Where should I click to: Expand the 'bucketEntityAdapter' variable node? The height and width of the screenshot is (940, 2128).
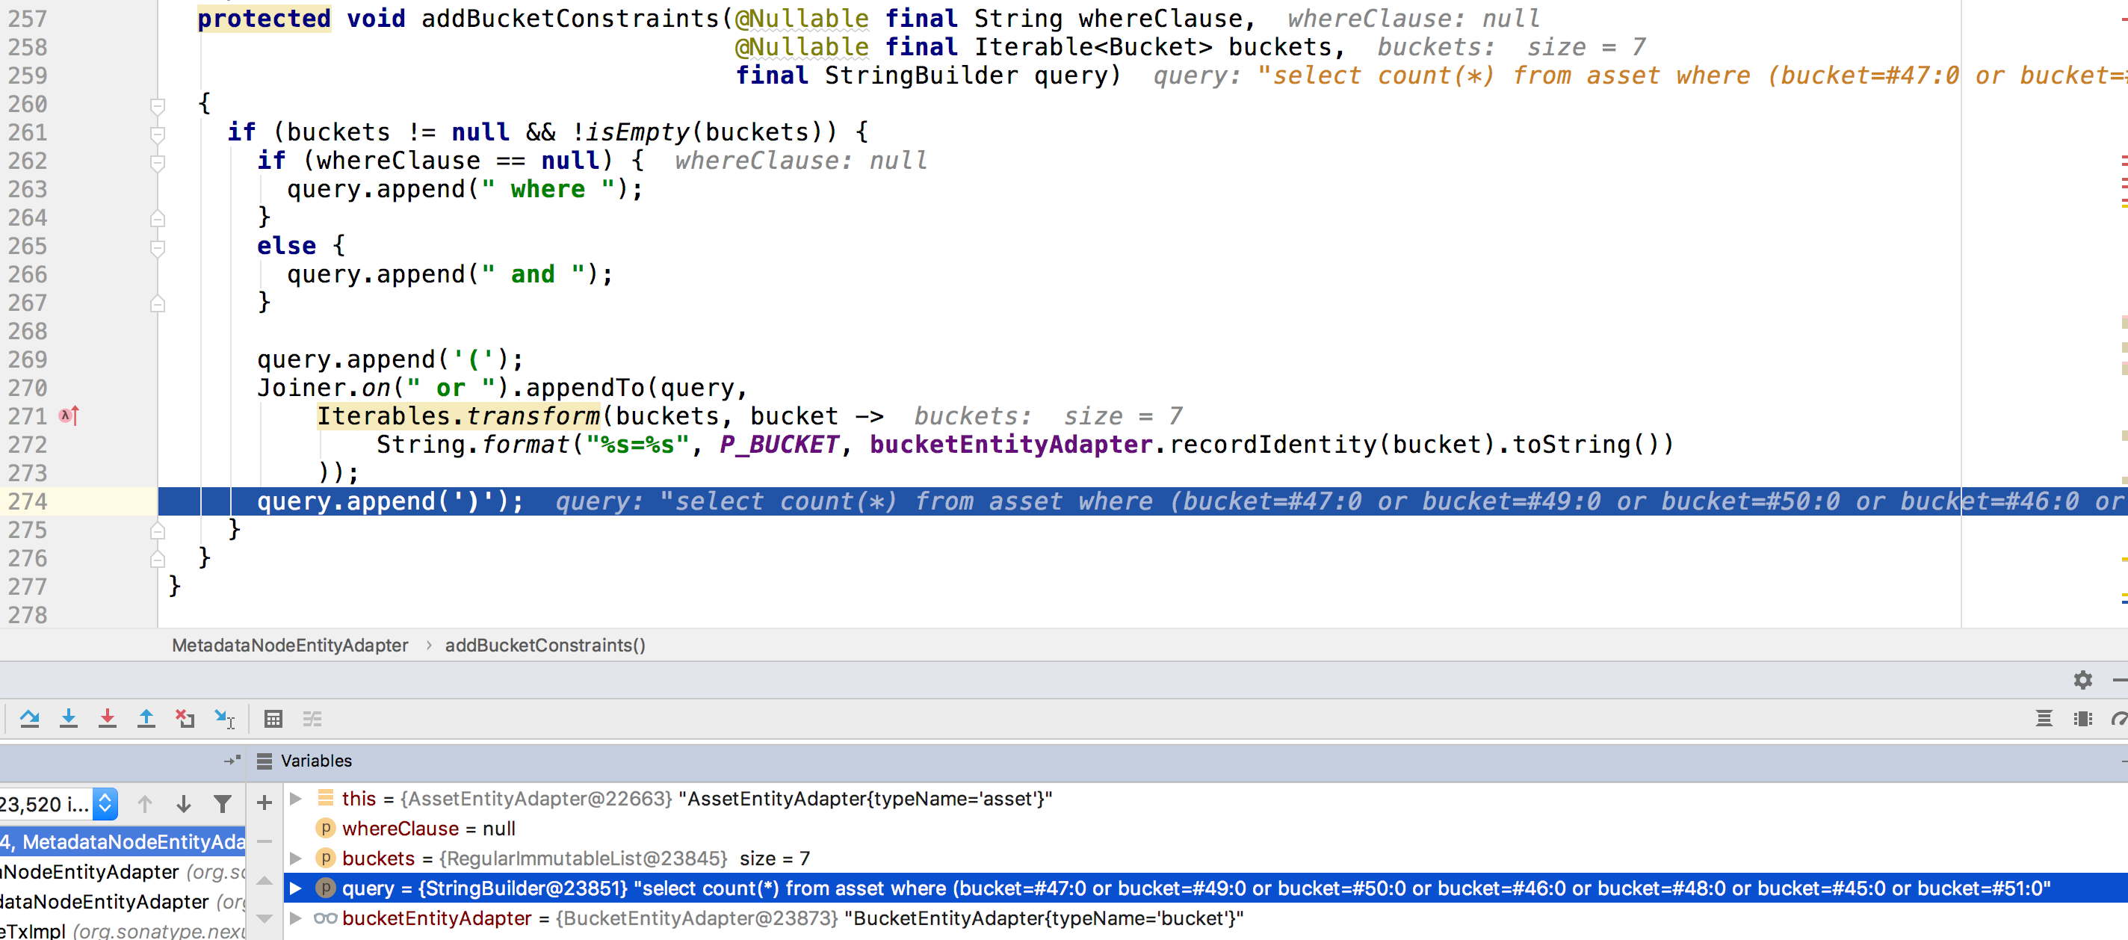point(295,918)
